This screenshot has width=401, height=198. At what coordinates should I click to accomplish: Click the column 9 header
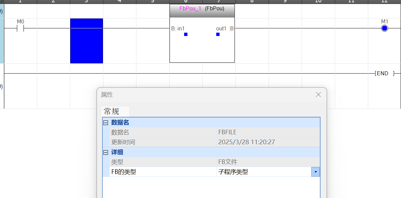click(285, 2)
